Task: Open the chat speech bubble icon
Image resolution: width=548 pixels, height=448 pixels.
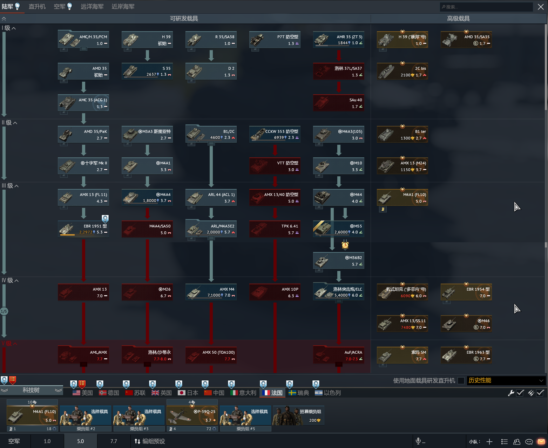Action: point(529,441)
